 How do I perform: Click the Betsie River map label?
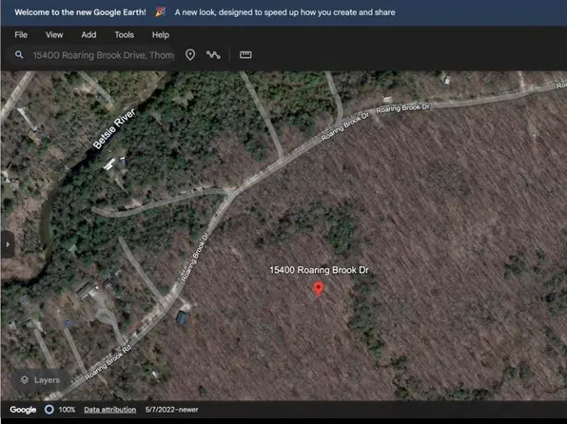(114, 128)
